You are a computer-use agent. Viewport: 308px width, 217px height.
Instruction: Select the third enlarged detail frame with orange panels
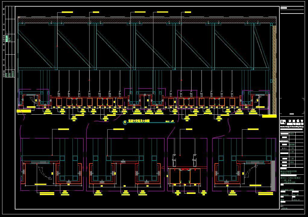click(187, 164)
